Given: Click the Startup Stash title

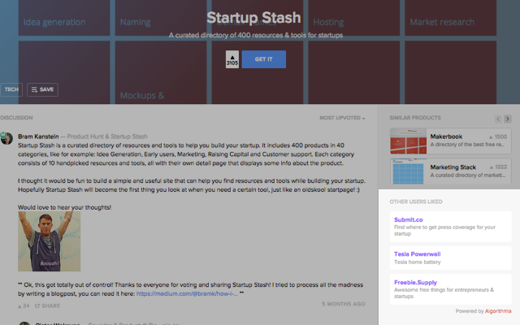Looking at the screenshot, I should pos(253,18).
